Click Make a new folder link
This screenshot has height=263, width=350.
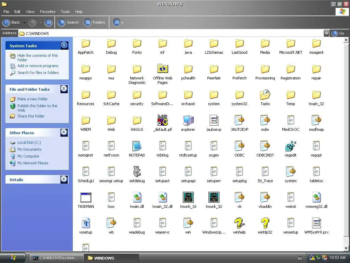(32, 99)
